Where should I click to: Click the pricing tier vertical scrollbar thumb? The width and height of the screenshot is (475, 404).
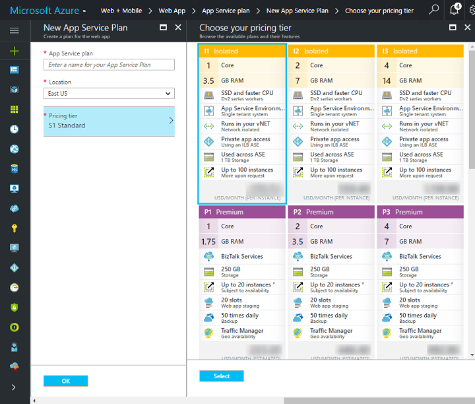tap(472, 110)
